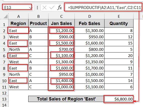Click the Enter checkmark icon in formula bar

click(52, 7)
